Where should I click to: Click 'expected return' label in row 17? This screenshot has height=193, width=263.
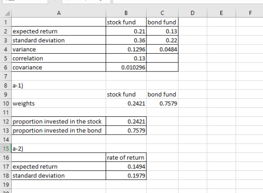(59, 167)
